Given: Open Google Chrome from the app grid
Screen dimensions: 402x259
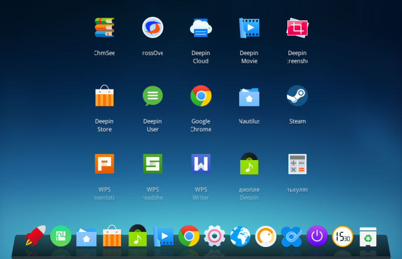Looking at the screenshot, I should tap(201, 96).
